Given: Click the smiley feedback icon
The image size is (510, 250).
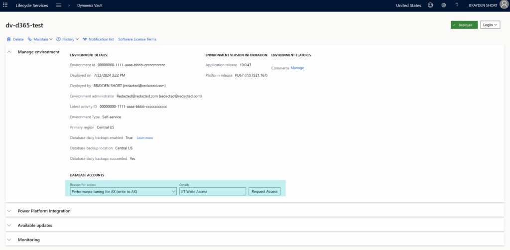Looking at the screenshot, I should point(430,5).
